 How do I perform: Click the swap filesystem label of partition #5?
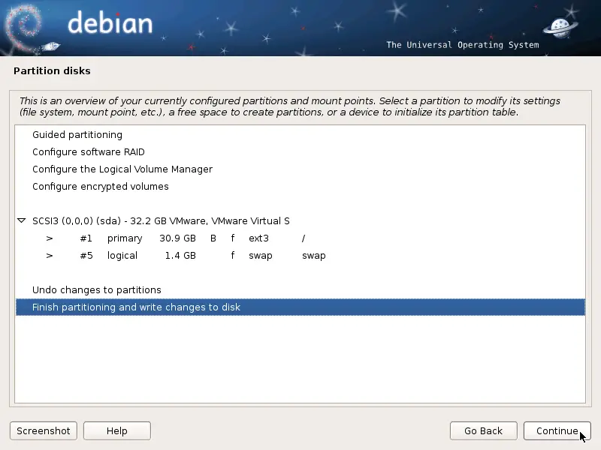(x=260, y=256)
